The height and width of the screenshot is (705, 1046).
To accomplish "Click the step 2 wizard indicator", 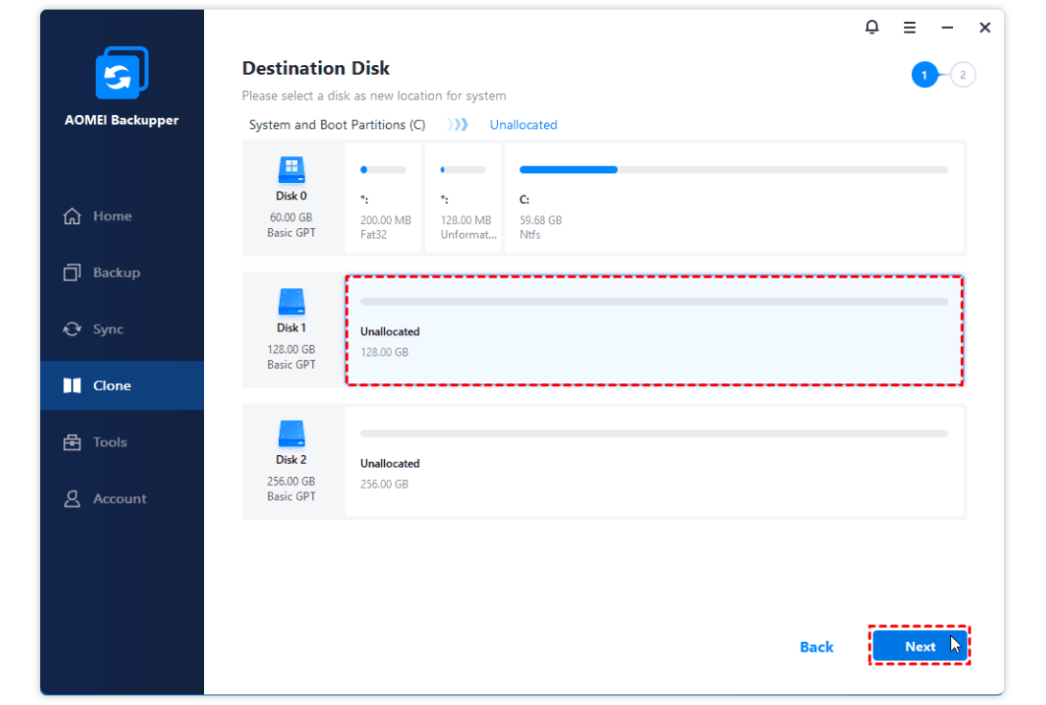I will tap(963, 75).
